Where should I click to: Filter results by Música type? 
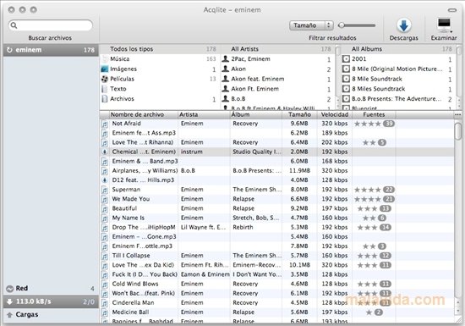[x=159, y=59]
